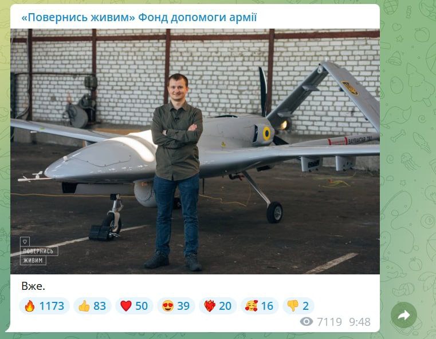The width and height of the screenshot is (436, 339).
Task: Open the «Повернись живим» channel name link
Action: (139, 17)
